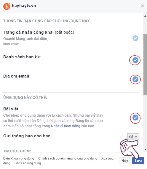This screenshot has width=147, height=169.
Task: Click the required public profile checkmark
Action: coord(135,38)
